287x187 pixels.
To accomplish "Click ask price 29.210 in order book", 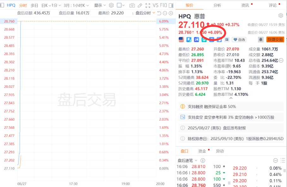I will (240, 174).
